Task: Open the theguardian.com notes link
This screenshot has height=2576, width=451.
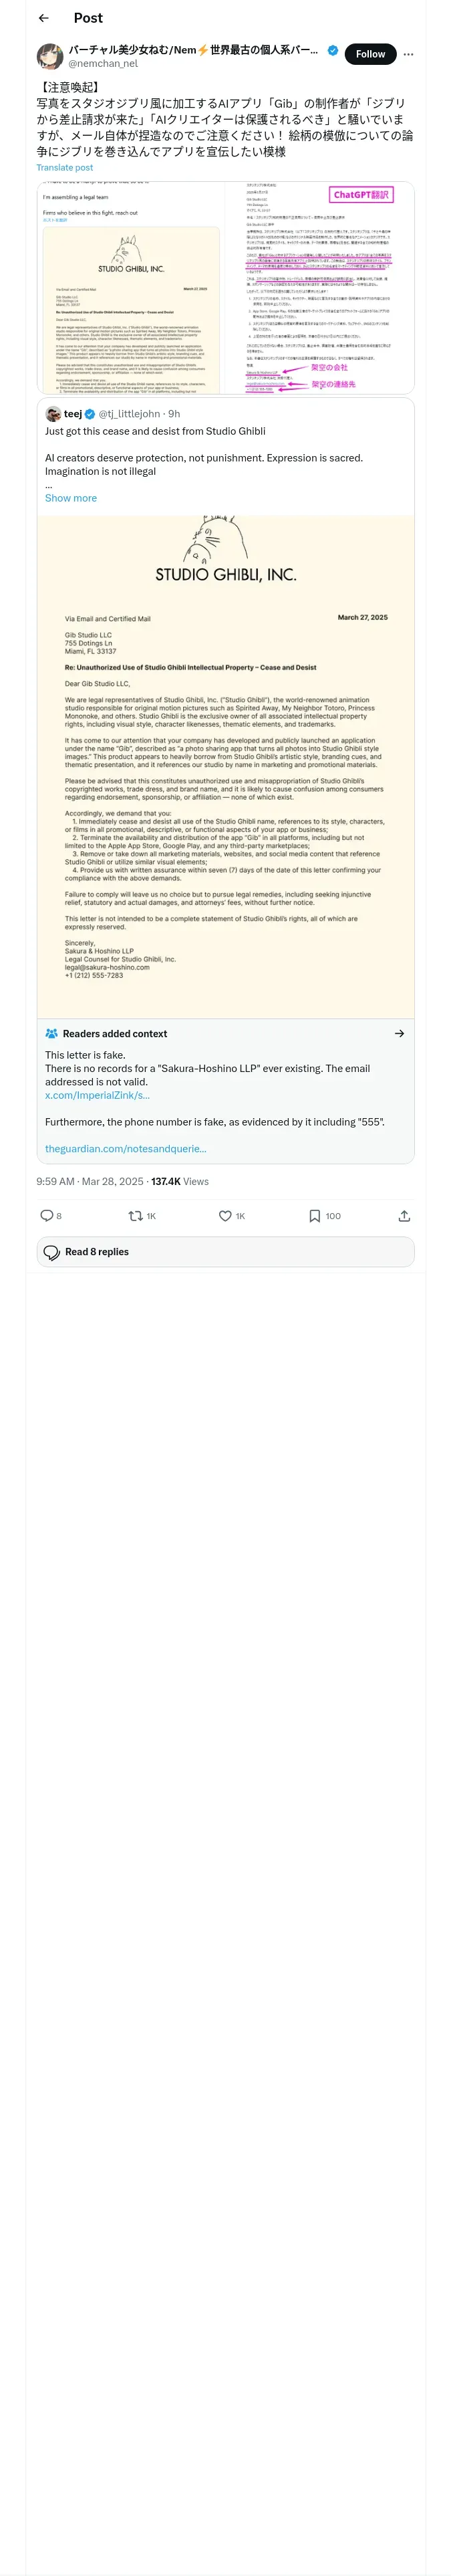Action: coord(126,1149)
